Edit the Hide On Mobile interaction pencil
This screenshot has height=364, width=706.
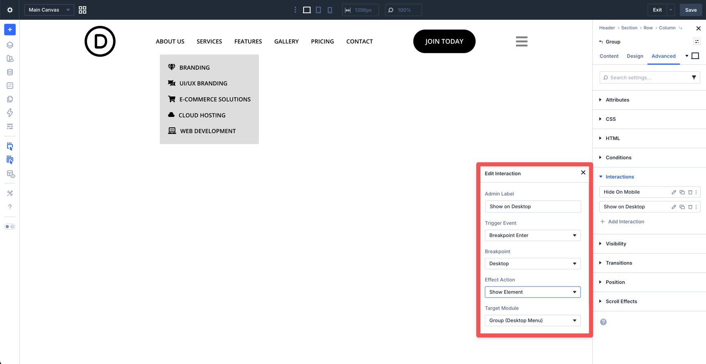tap(674, 192)
